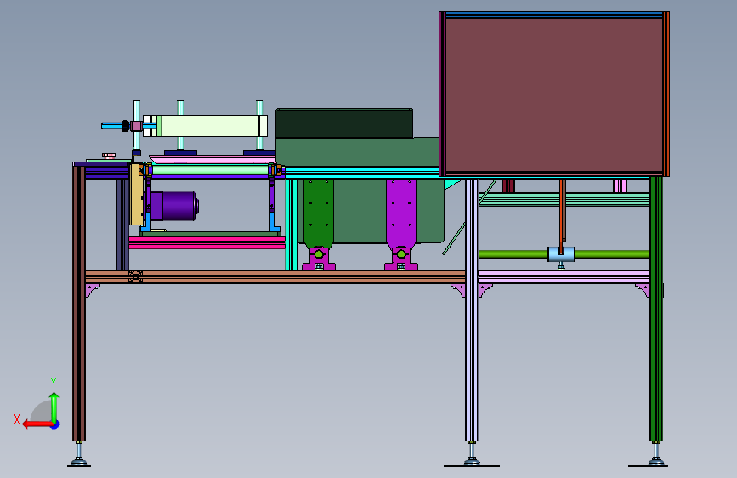Viewport: 737px width, 478px height.
Task: Pick the leveling foot under the middle leg
Action: pos(472,455)
